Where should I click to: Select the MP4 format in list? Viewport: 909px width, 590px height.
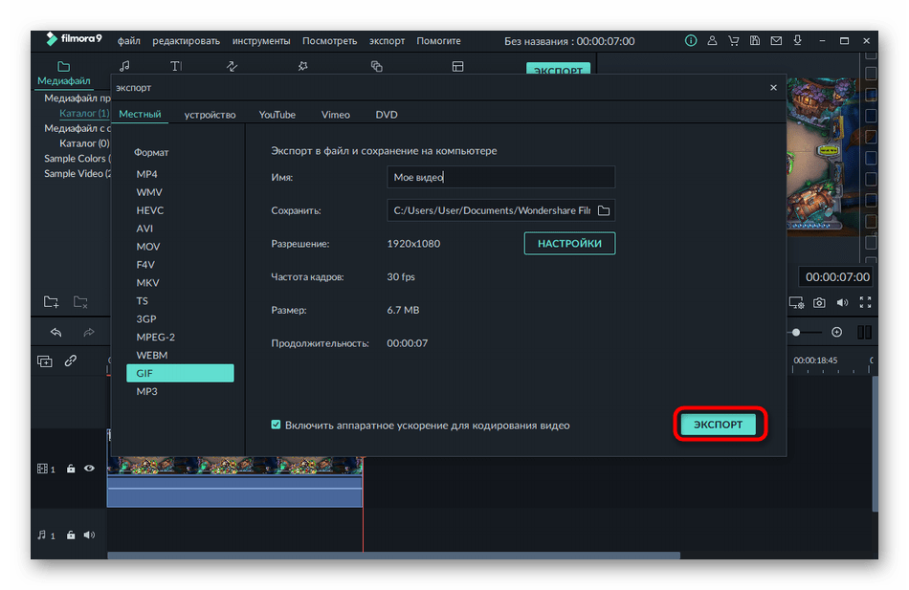[146, 174]
